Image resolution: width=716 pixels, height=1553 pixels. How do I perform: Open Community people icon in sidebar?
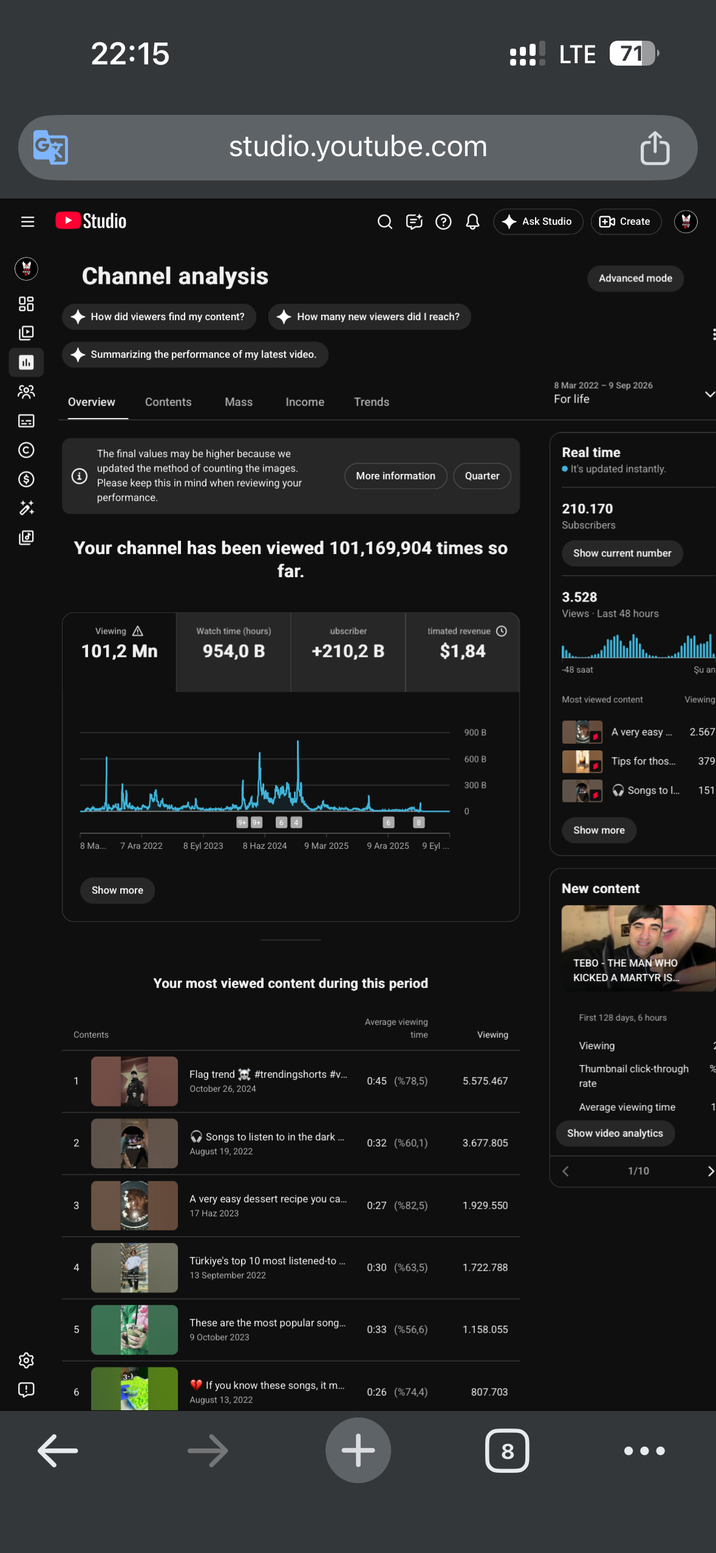(x=26, y=392)
